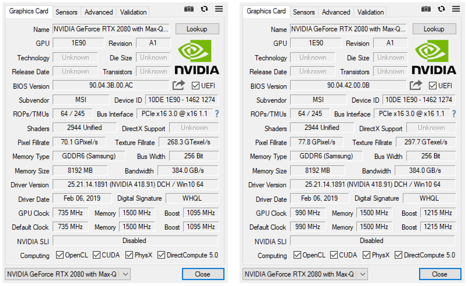467x286 pixels.
Task: Switch to Sensors tab in right window
Action: coord(304,12)
